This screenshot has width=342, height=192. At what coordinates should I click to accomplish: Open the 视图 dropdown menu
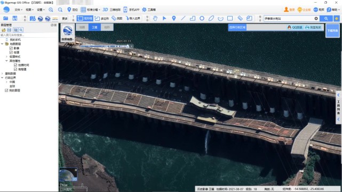pyautogui.click(x=29, y=10)
